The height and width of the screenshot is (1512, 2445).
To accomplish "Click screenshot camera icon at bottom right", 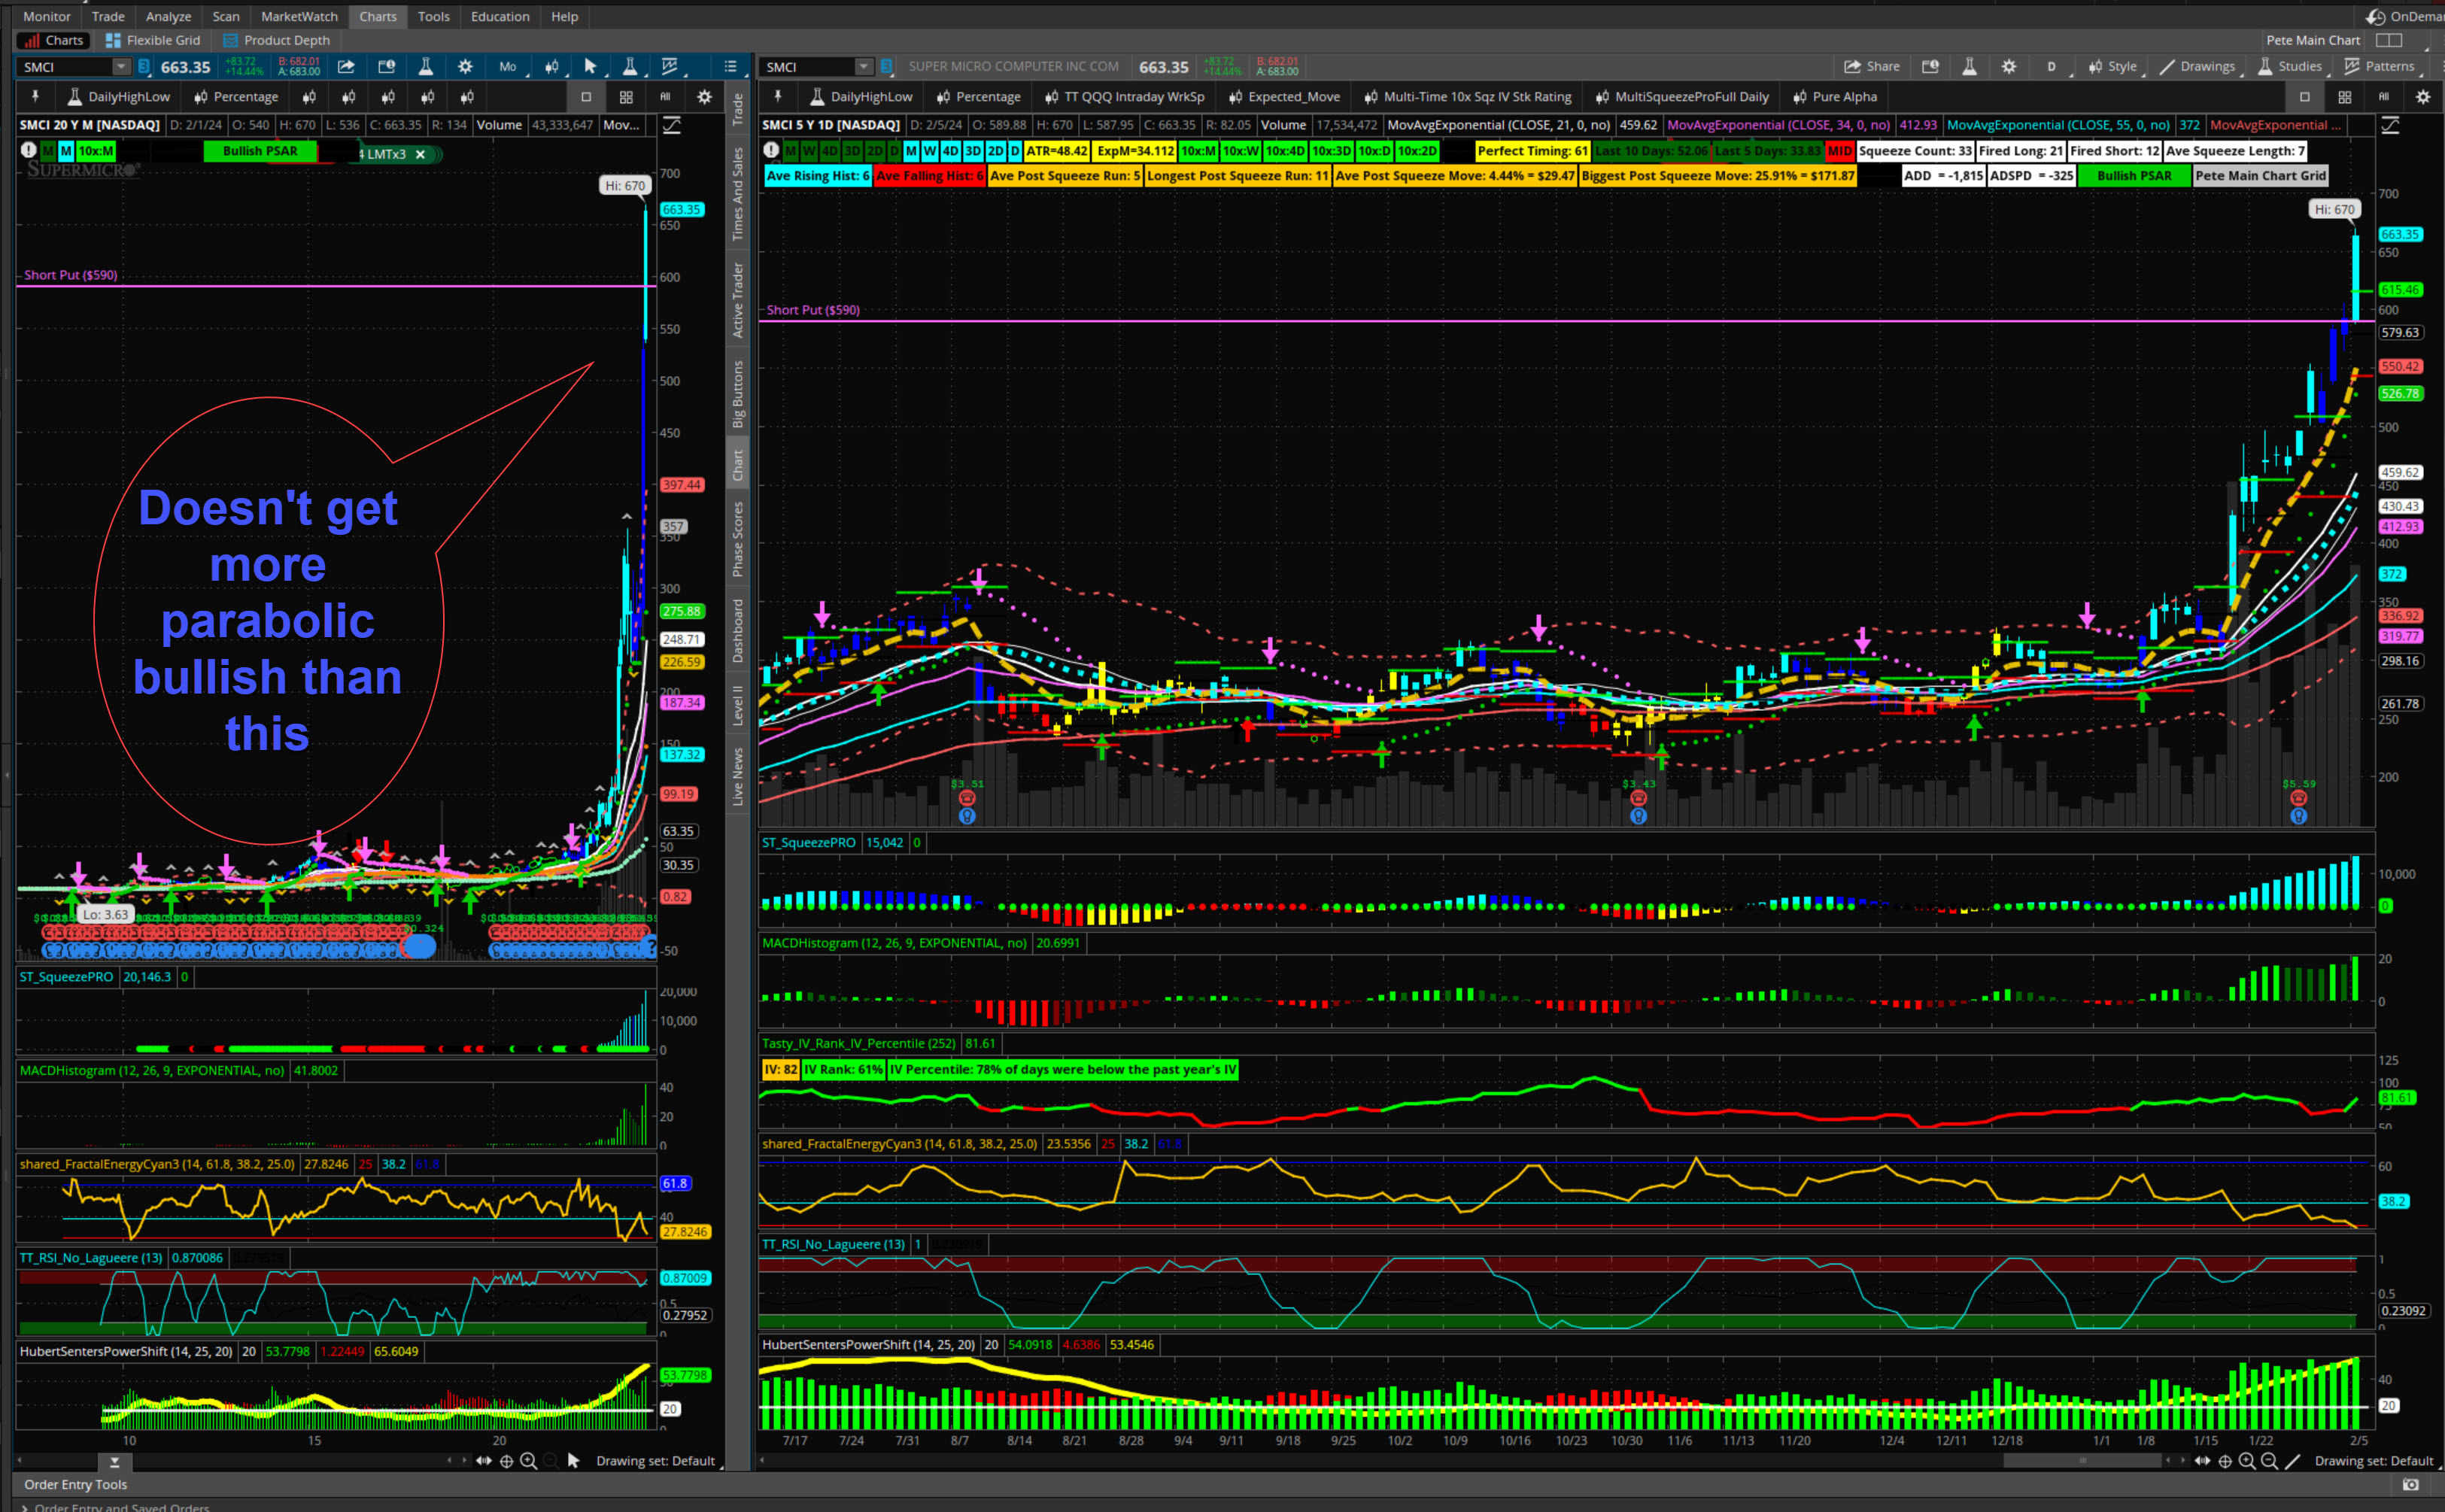I will pos(2410,1484).
